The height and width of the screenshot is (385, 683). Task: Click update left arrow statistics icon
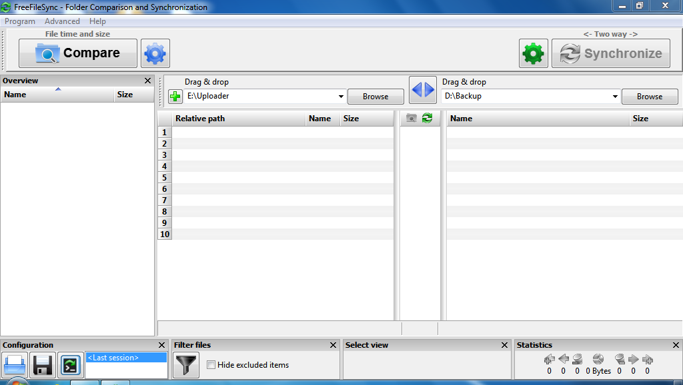coord(563,359)
